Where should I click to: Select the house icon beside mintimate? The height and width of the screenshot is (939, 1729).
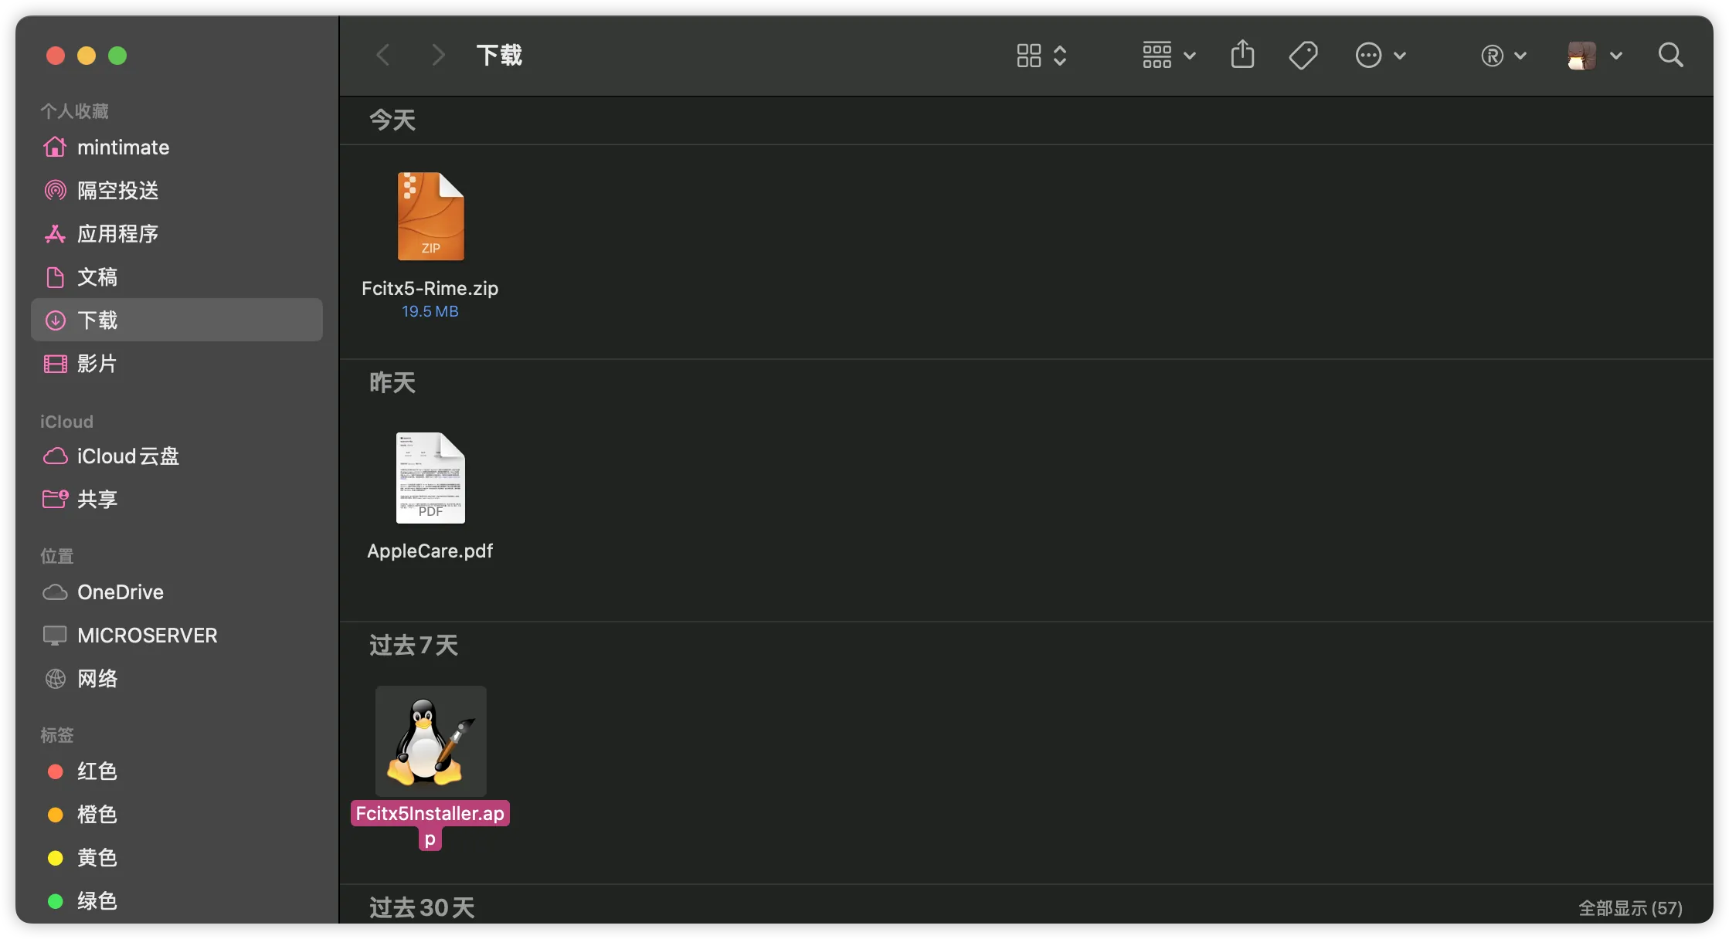(x=55, y=147)
